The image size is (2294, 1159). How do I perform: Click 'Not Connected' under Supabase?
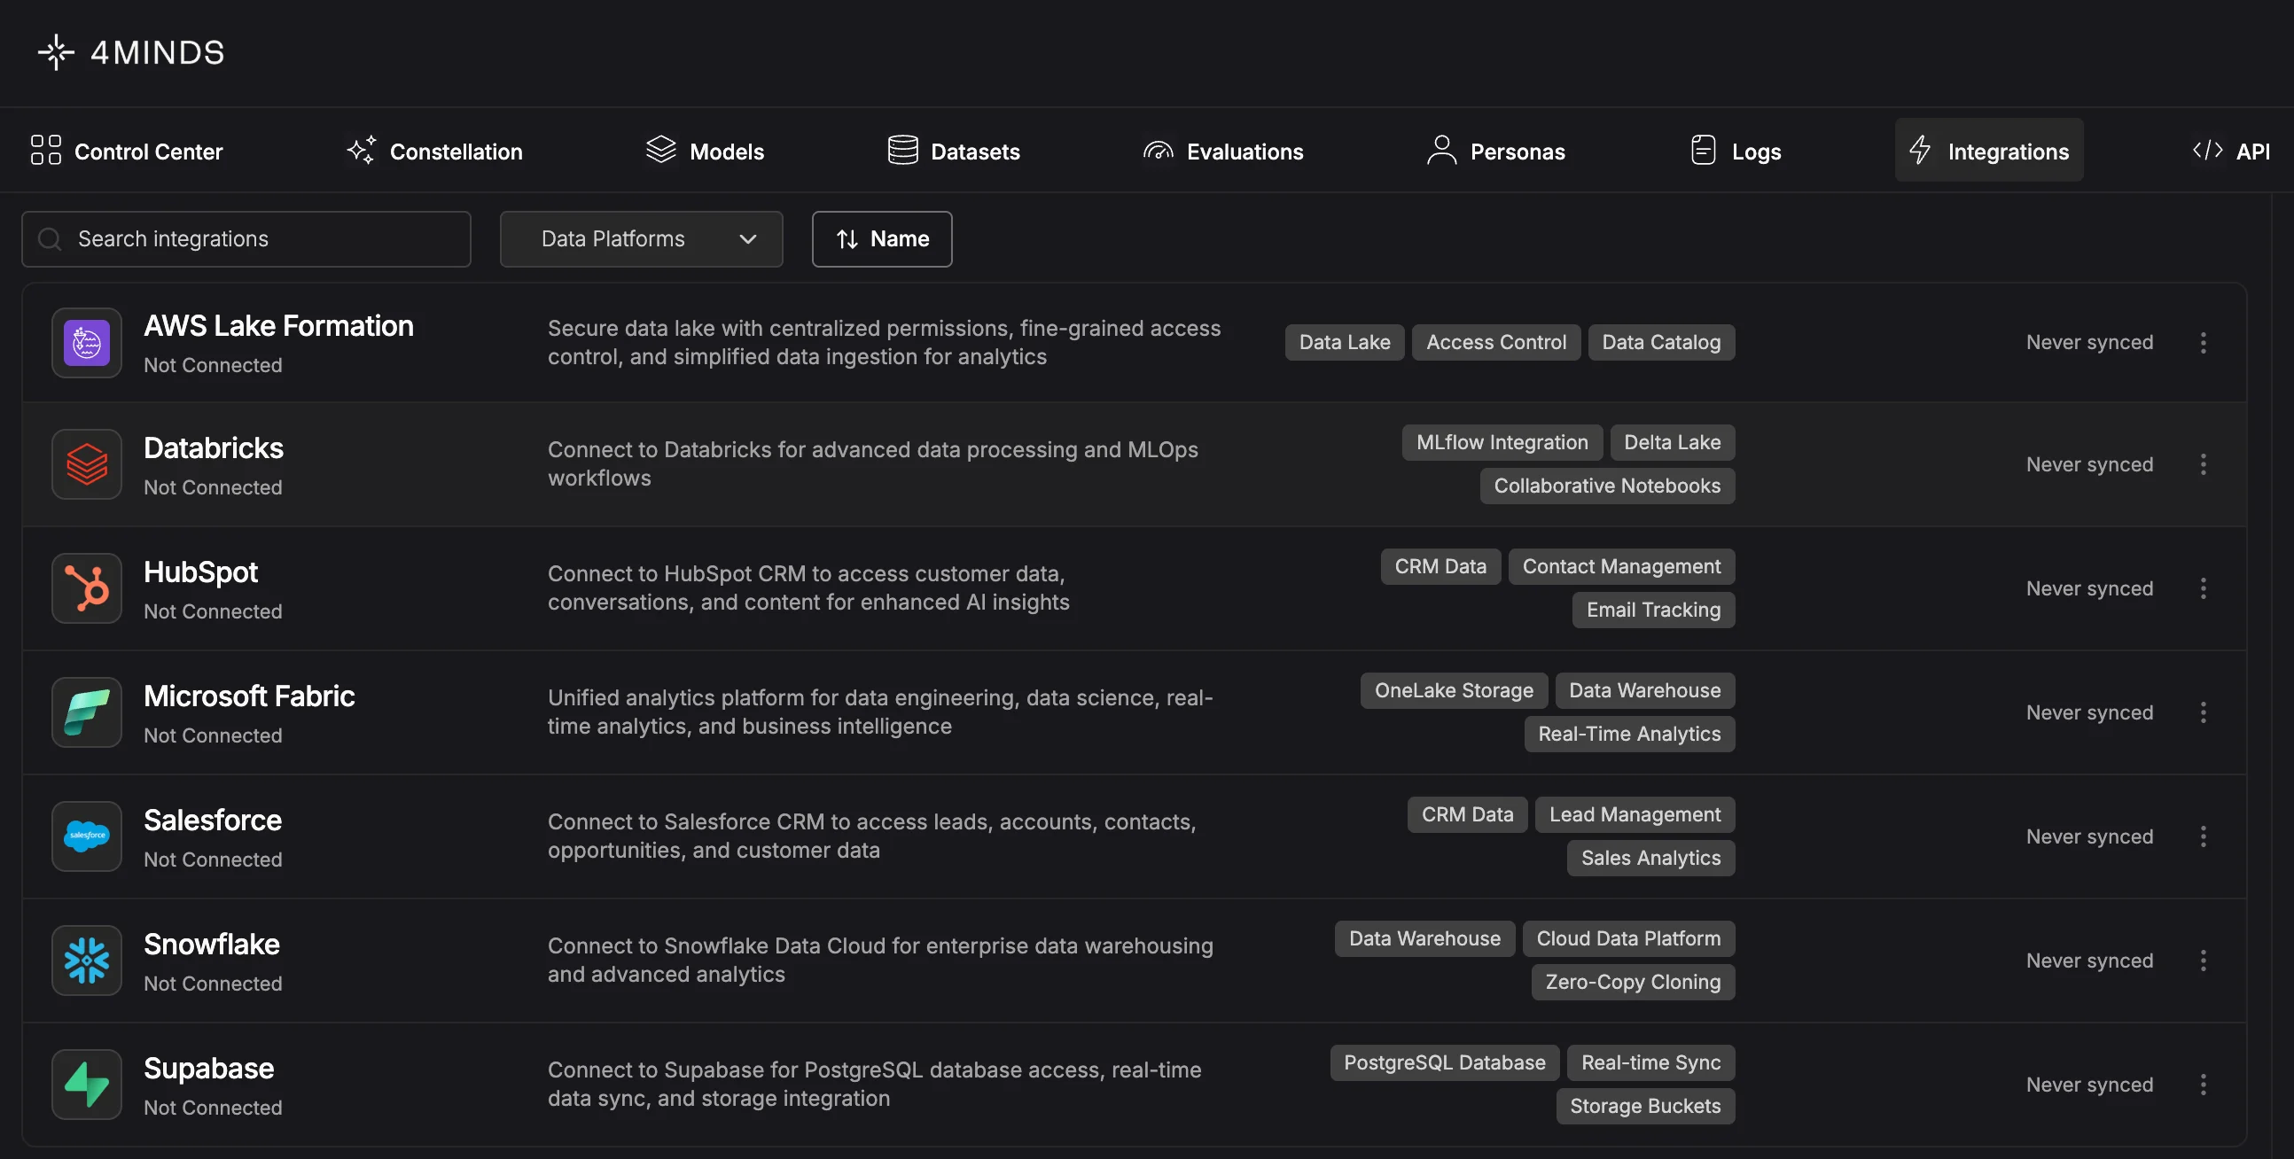tap(213, 1108)
